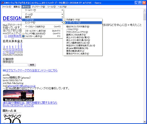The width and height of the screenshot is (147, 124).
Task: Open the ファイル(F) menu
Action: (x=7, y=7)
